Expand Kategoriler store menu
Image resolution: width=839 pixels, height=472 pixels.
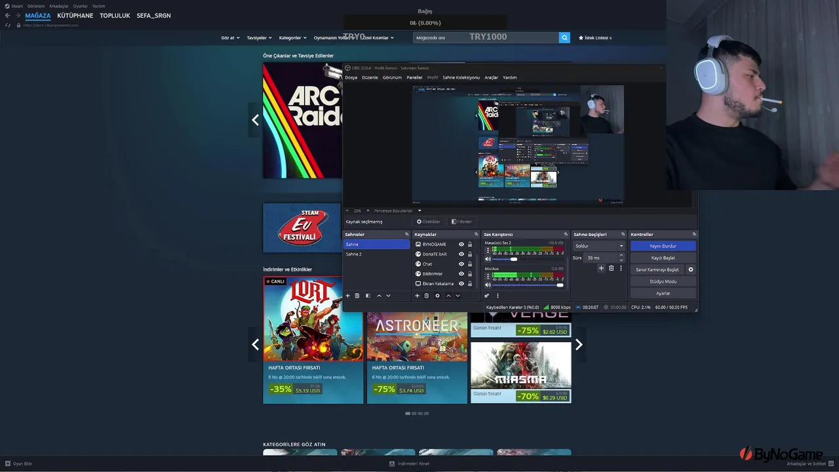point(292,38)
